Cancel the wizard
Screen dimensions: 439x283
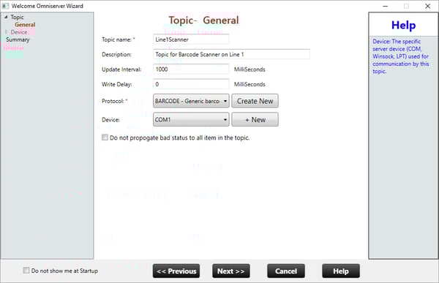pyautogui.click(x=286, y=271)
